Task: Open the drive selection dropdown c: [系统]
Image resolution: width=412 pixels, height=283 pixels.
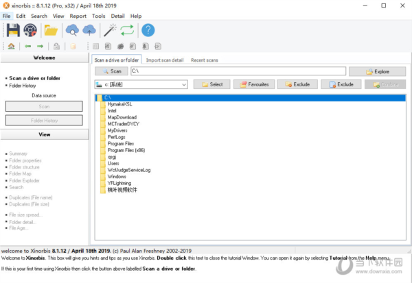Action: [x=141, y=84]
